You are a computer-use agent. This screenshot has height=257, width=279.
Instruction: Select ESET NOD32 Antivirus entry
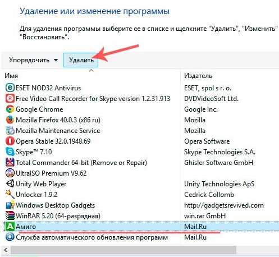[x=48, y=88]
